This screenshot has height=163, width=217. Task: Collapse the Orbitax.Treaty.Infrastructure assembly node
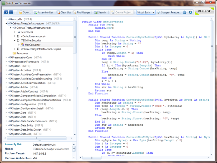[6, 23]
